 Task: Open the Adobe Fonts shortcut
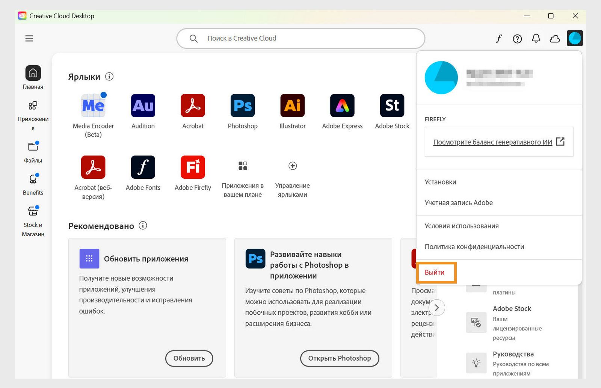click(x=143, y=167)
